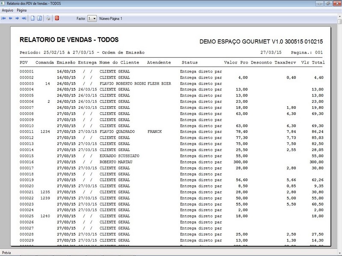Switch to single page view
Image resolution: width=342 pixels, height=256 pixels.
32,19
